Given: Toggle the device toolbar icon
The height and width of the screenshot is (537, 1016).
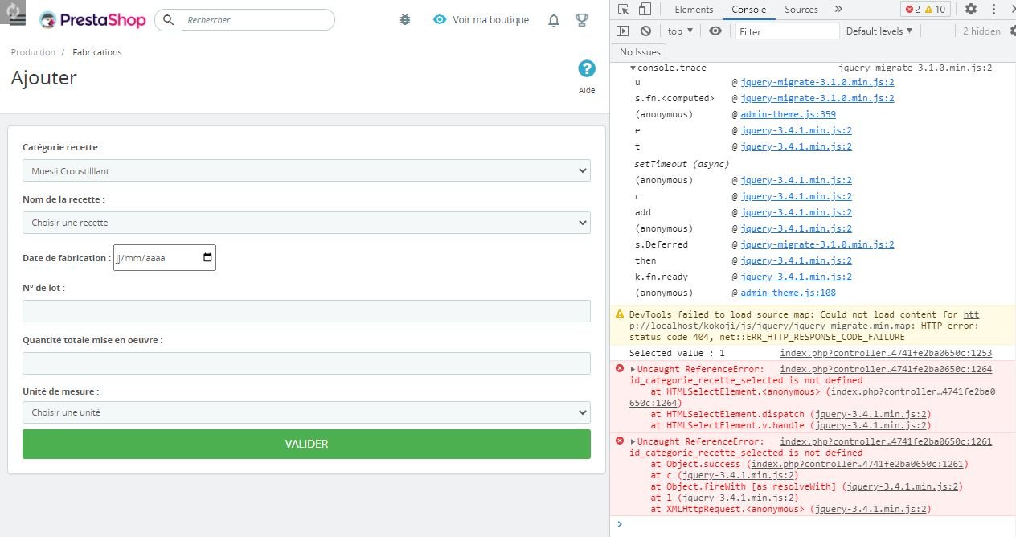Looking at the screenshot, I should point(644,10).
